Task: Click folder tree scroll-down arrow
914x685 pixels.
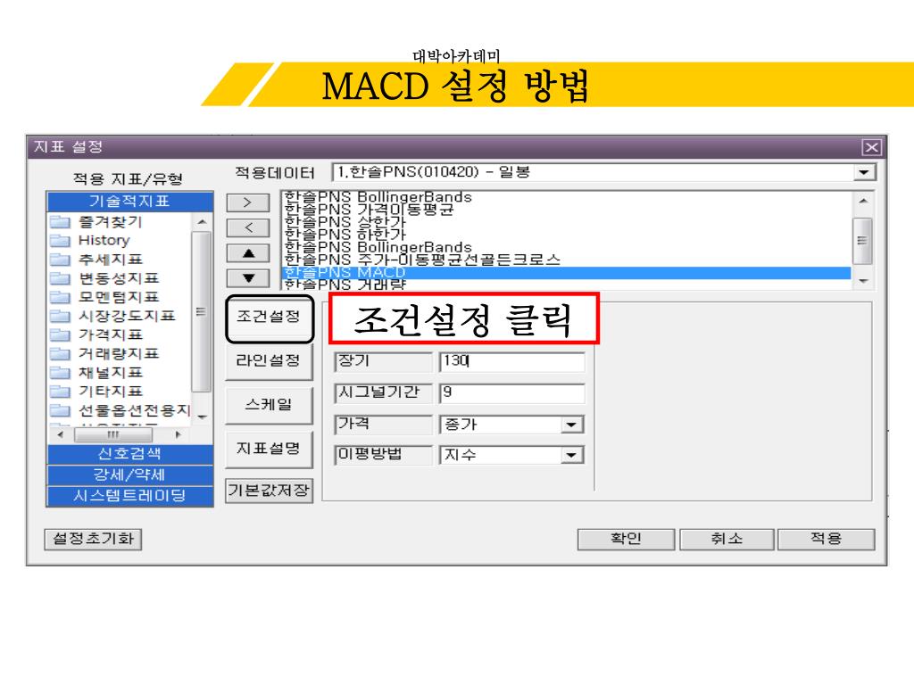Action: 201,417
